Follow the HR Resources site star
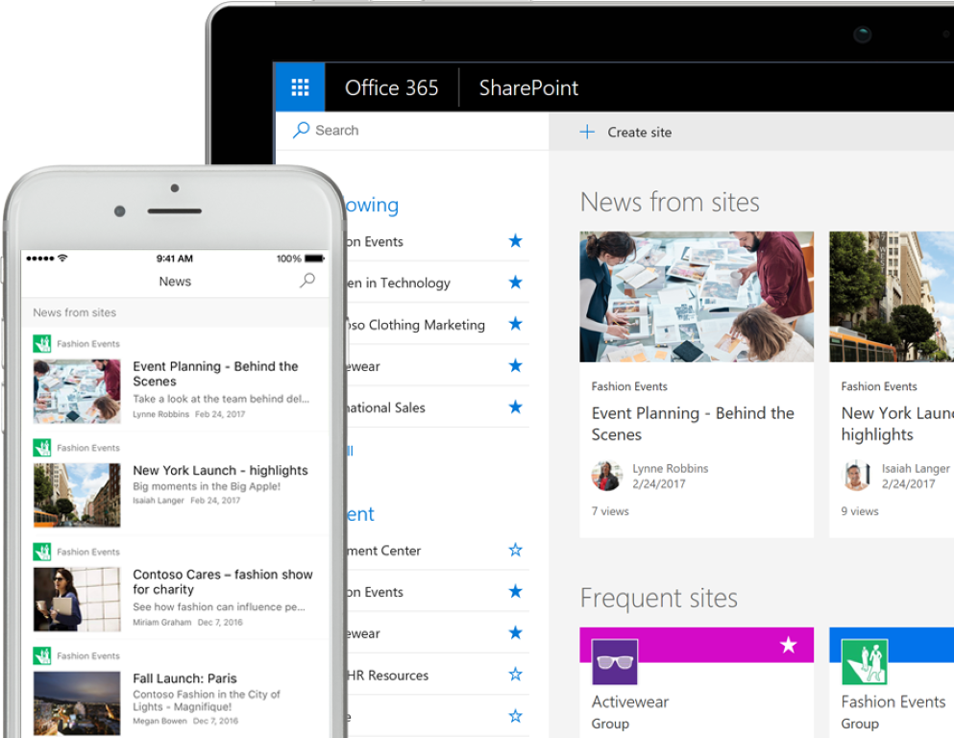The height and width of the screenshot is (738, 954). tap(516, 675)
